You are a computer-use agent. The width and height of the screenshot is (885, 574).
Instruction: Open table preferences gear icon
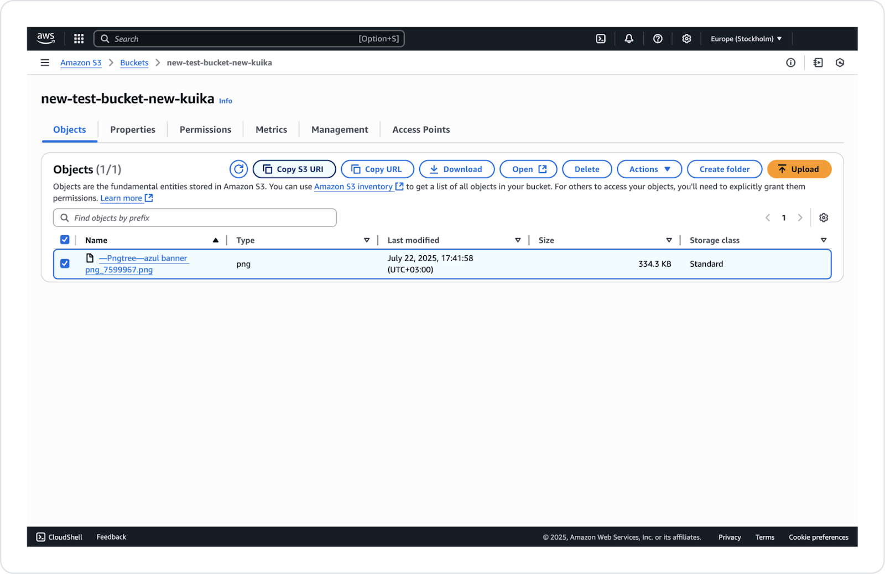[x=824, y=218]
